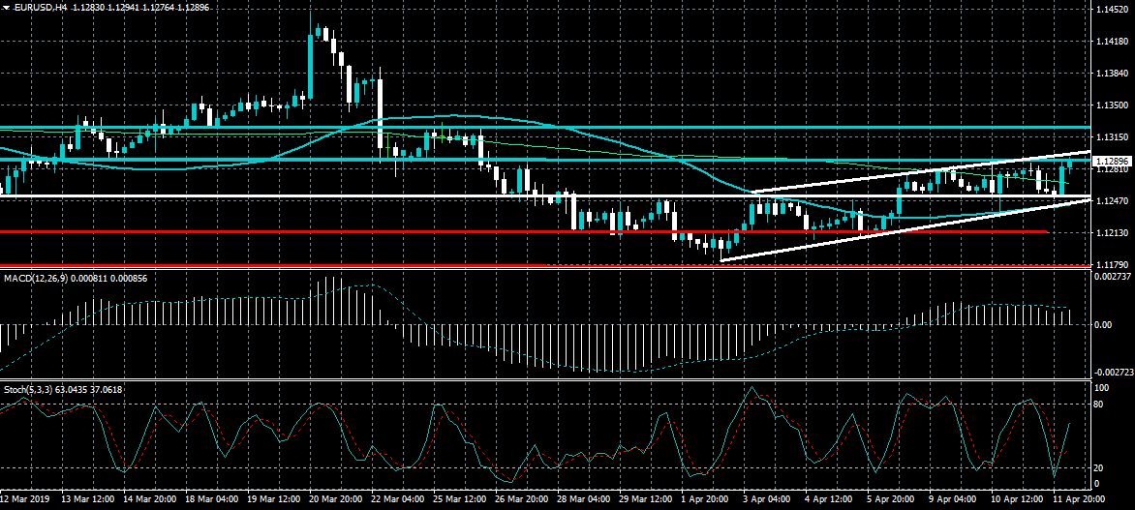Click the 28 Mar 04:00 time label
Screen dimensions: 1135x510
(583, 499)
